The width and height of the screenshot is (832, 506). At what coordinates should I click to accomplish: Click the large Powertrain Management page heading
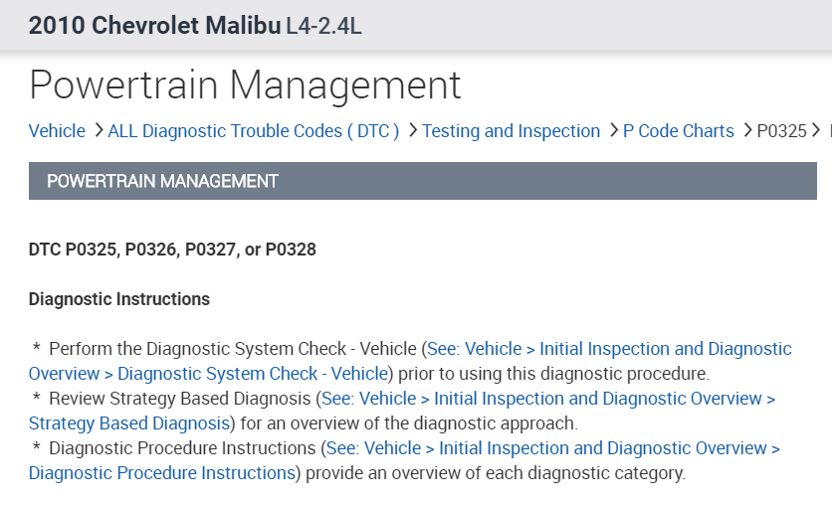pos(245,85)
